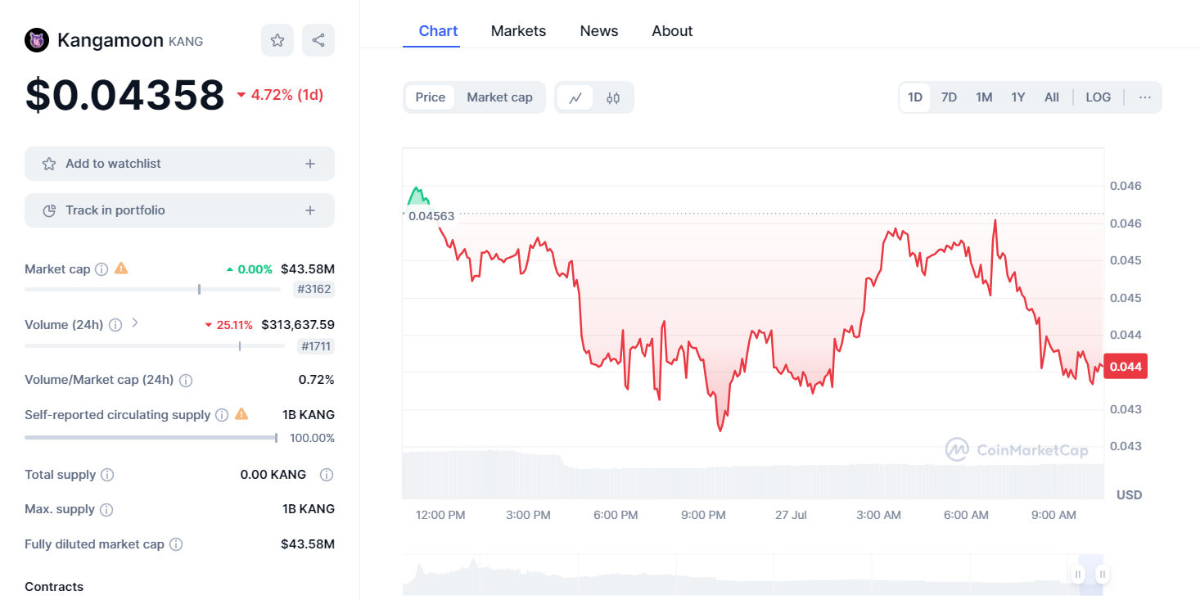Show Volume (24h) info tooltip
This screenshot has height=600, width=1200.
click(115, 325)
